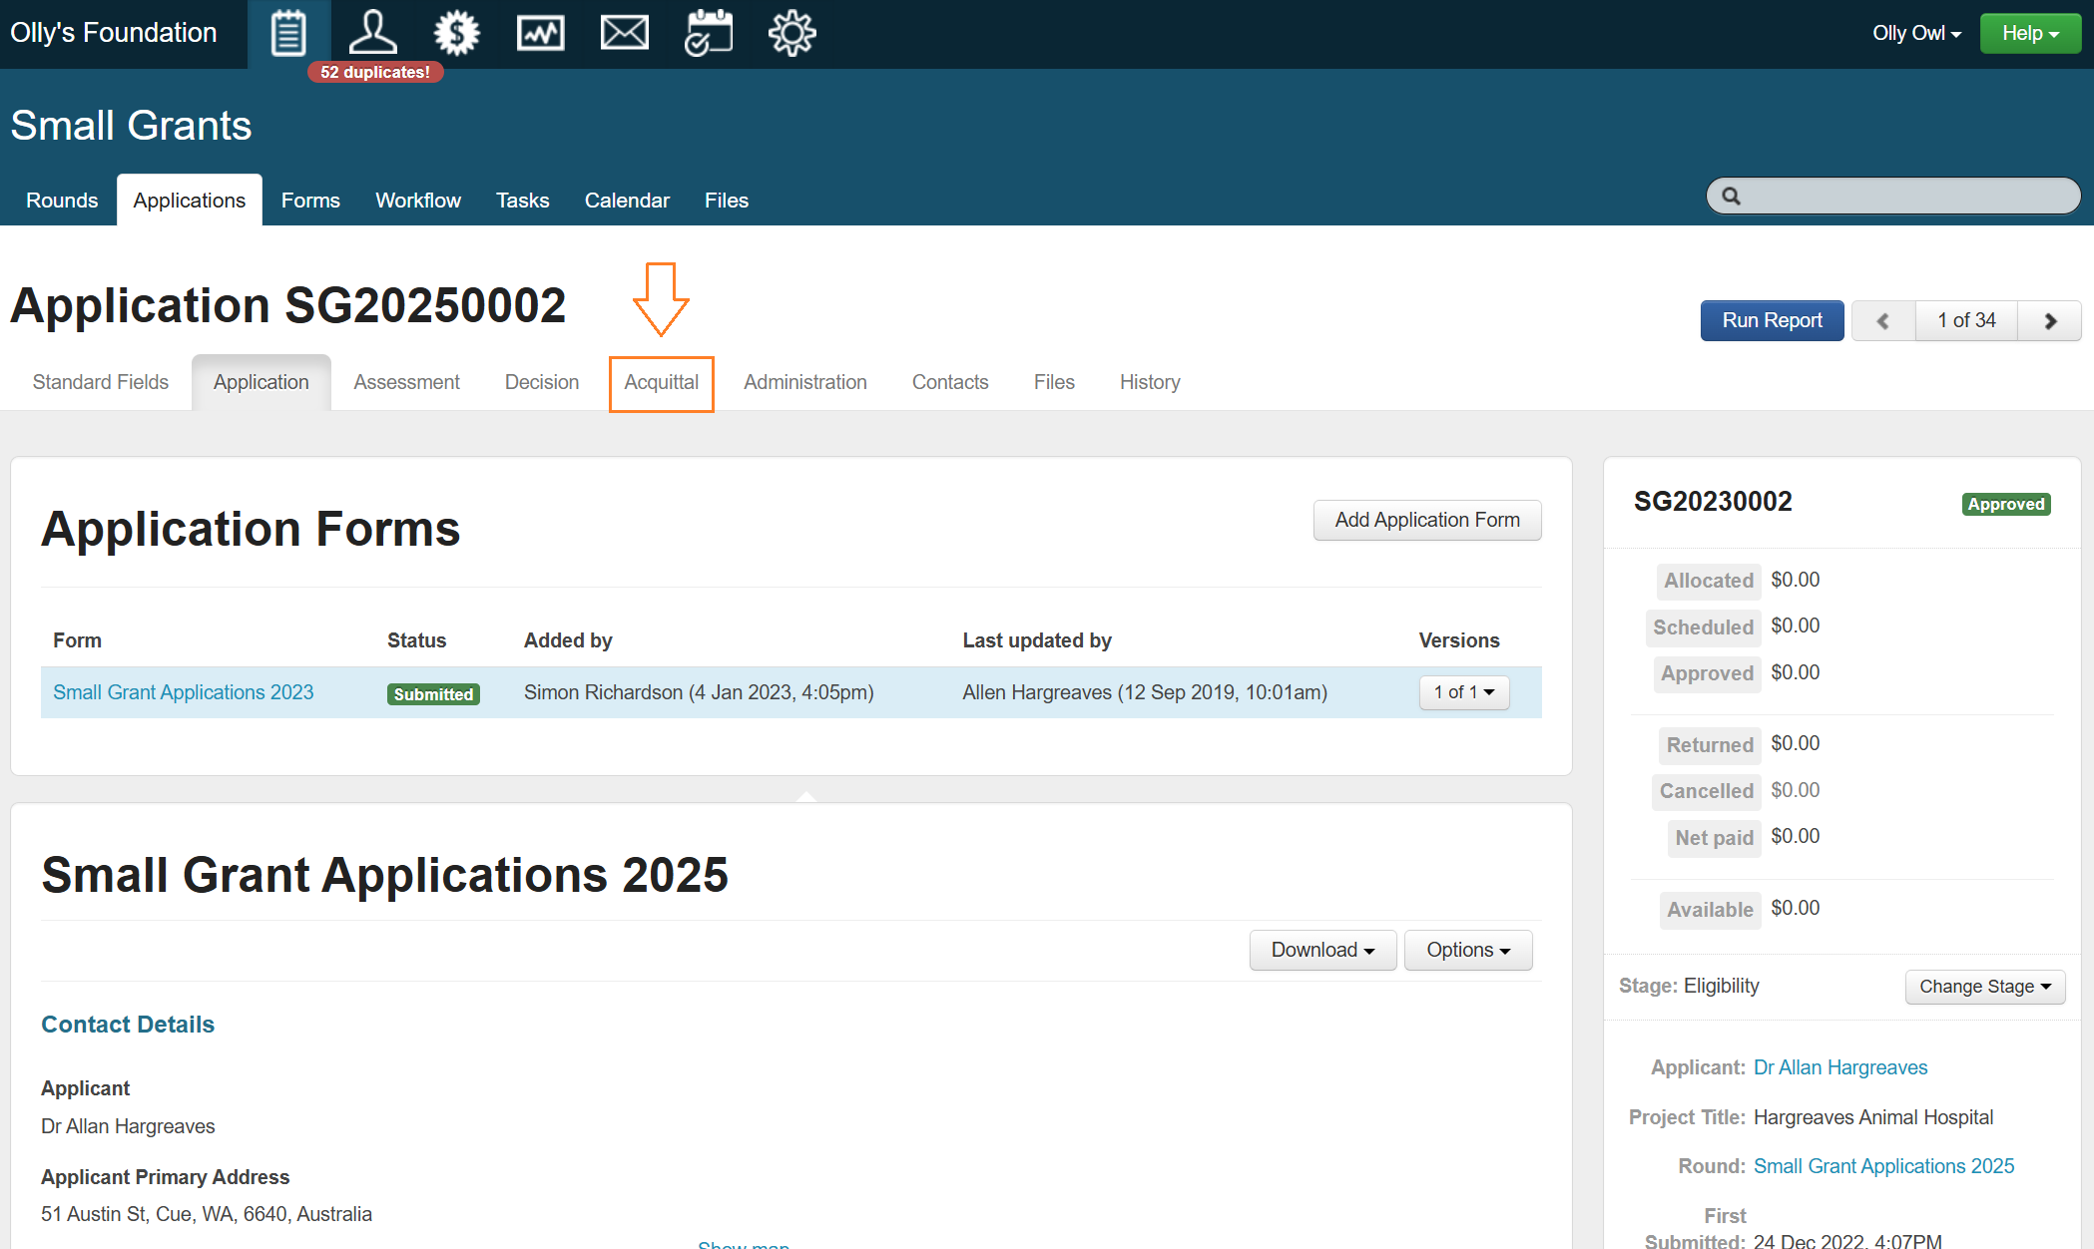This screenshot has width=2094, height=1249.
Task: Open the Workflow tab
Action: (417, 201)
